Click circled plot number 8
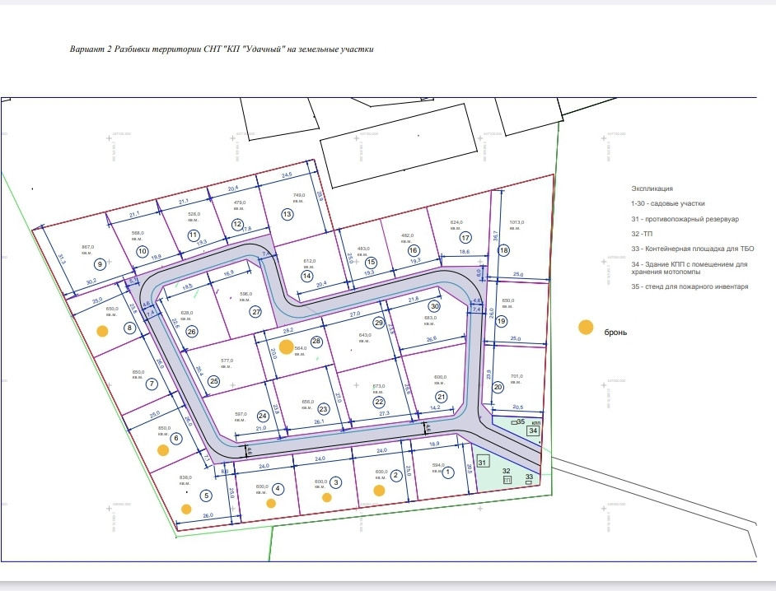776x591 pixels. [x=129, y=328]
